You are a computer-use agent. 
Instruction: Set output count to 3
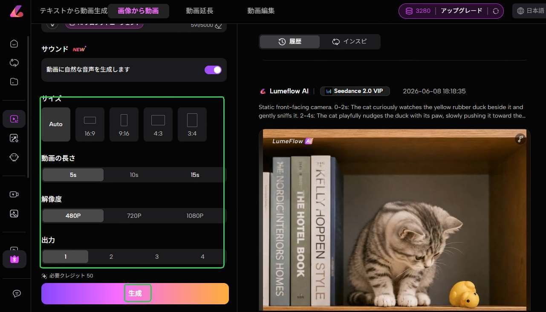click(x=157, y=257)
